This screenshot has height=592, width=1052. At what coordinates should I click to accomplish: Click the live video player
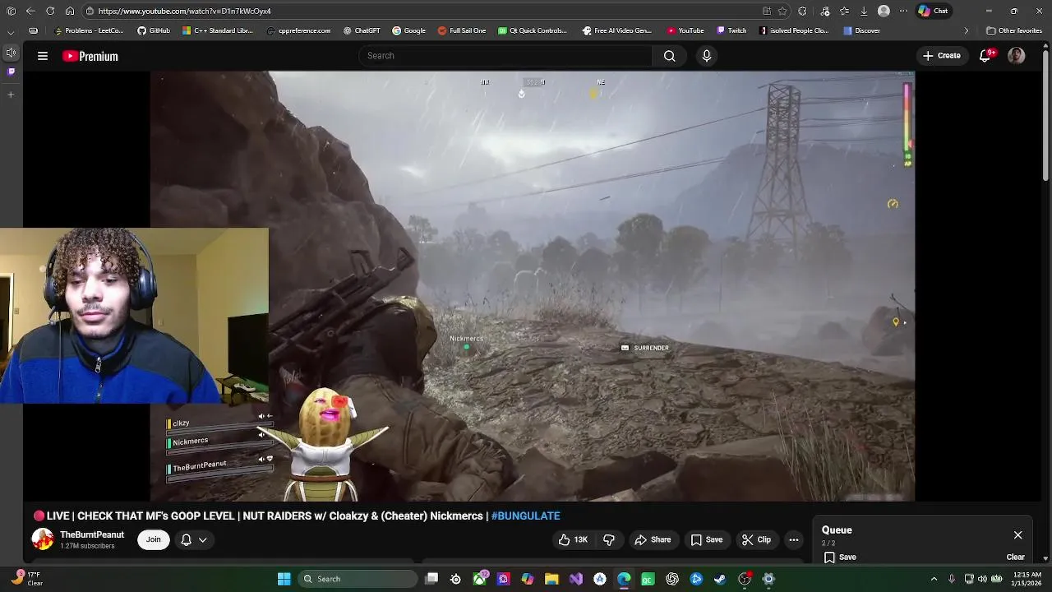coord(532,286)
